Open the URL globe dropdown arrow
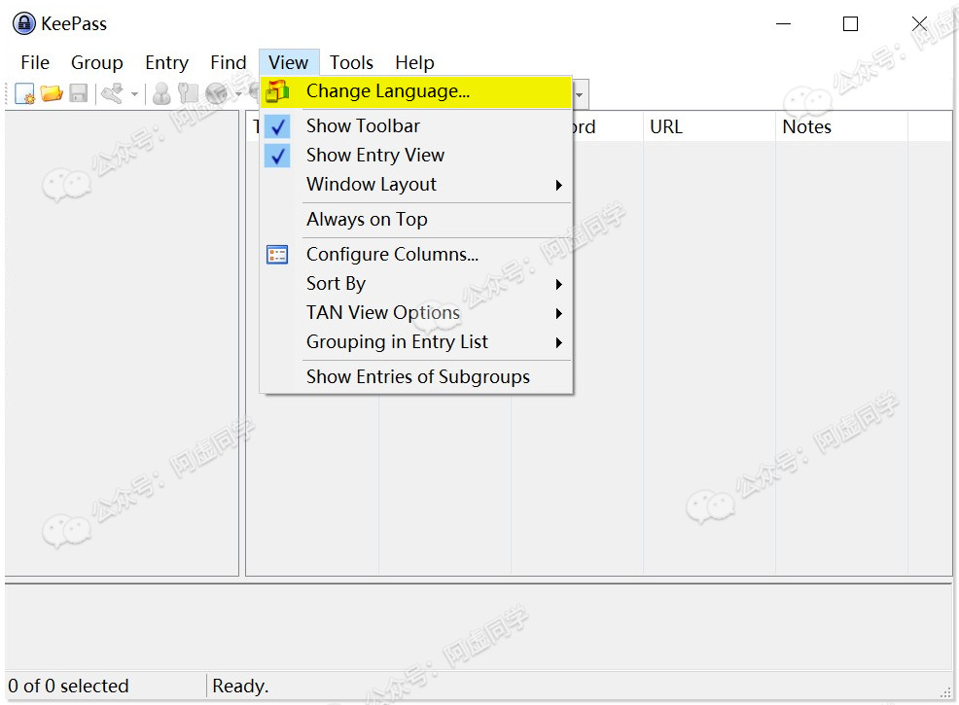This screenshot has height=705, width=959. click(x=238, y=94)
